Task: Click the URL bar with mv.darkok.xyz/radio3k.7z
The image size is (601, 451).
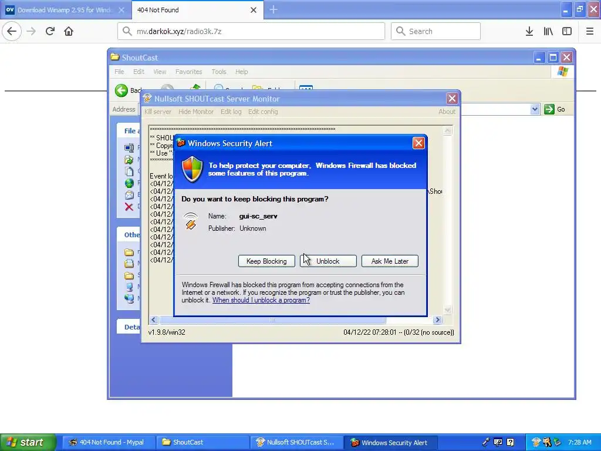Action: [x=251, y=31]
